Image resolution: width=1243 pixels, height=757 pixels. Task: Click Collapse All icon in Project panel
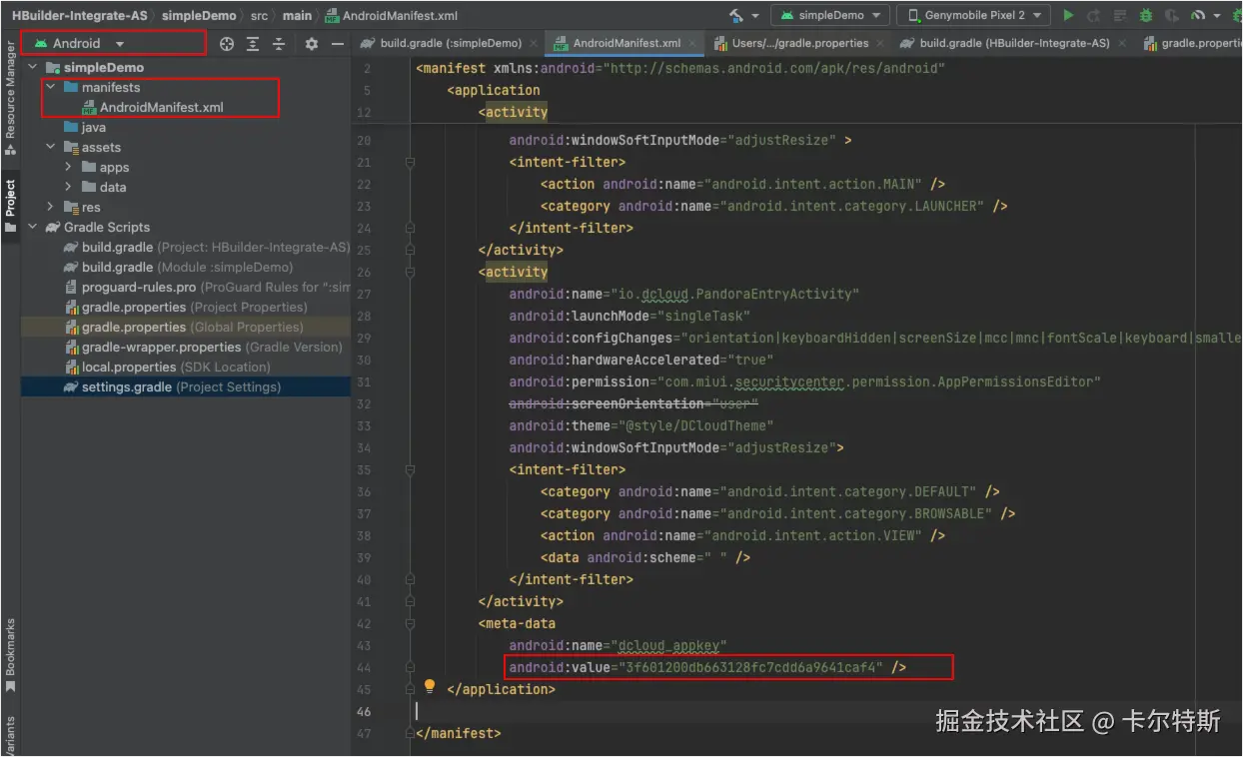pos(279,44)
